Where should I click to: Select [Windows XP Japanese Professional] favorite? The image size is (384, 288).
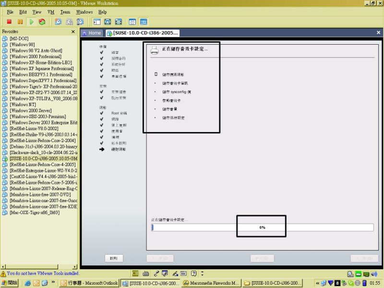(41, 69)
